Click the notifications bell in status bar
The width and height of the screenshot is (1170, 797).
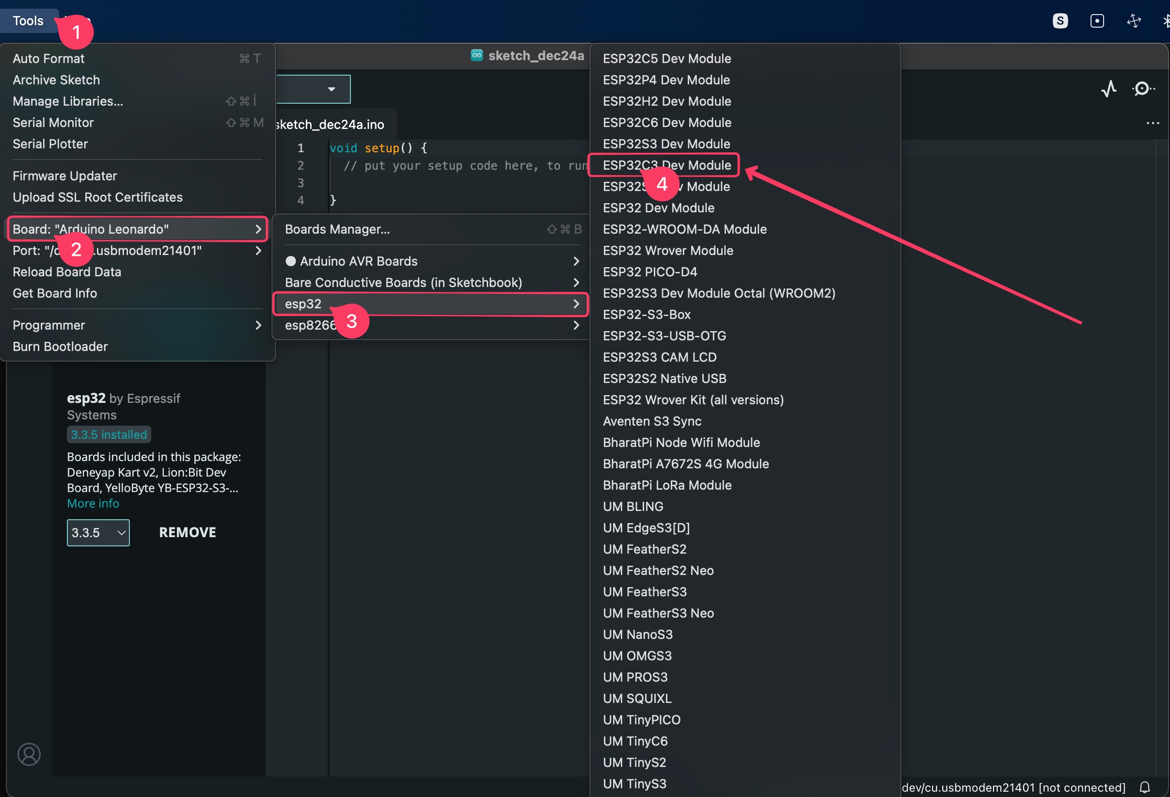1144,787
